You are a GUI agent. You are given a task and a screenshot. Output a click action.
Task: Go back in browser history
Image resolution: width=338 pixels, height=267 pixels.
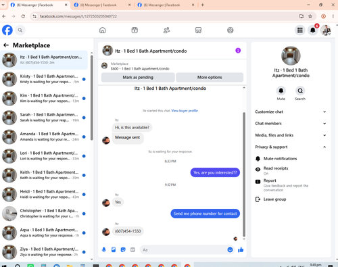(4, 16)
